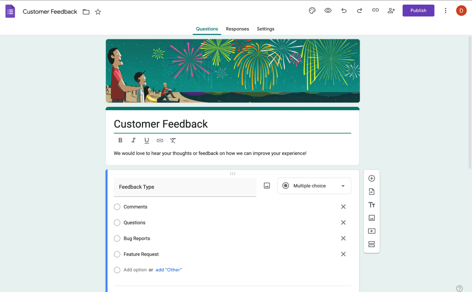Viewport: 472px width, 292px height.
Task: Select the Comments radio button
Action: click(117, 207)
